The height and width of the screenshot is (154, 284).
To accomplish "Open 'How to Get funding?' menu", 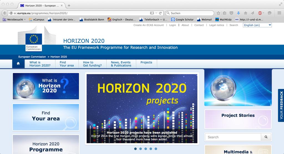I will (92, 64).
